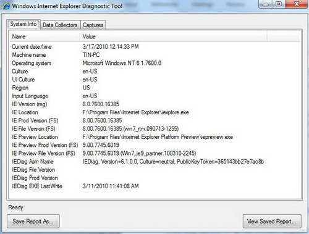Select the 'IEDiag EXE LastWrite' row
Image resolution: width=309 pixels, height=234 pixels.
[37, 186]
